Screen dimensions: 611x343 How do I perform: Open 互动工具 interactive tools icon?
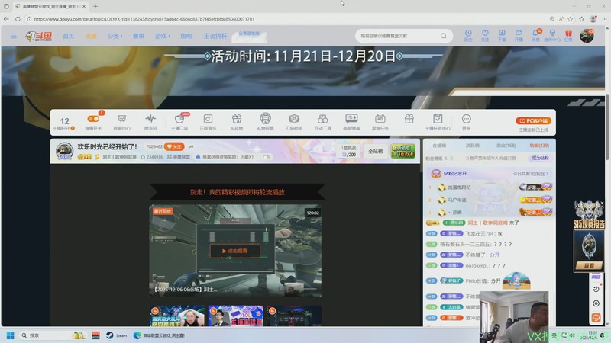click(322, 122)
